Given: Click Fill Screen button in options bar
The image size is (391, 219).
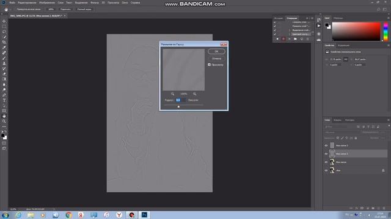Looking at the screenshot, I should 84,9.
